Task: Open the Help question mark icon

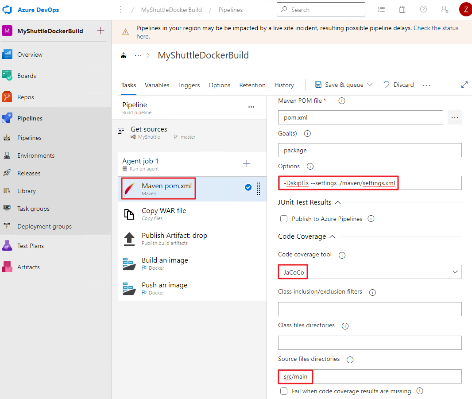Action: (423, 9)
